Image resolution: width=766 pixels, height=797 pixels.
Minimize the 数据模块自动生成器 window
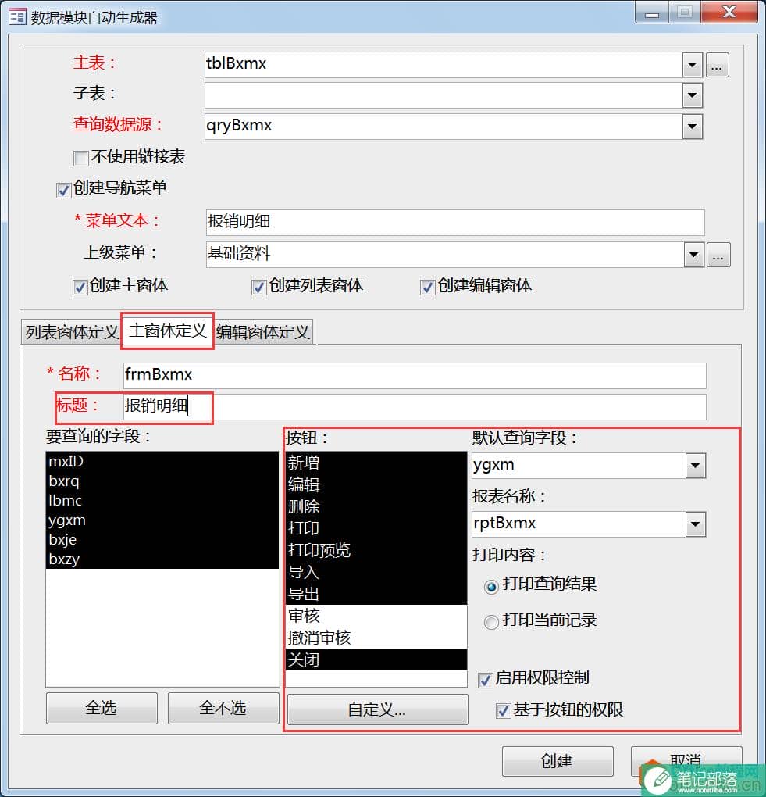(x=652, y=13)
